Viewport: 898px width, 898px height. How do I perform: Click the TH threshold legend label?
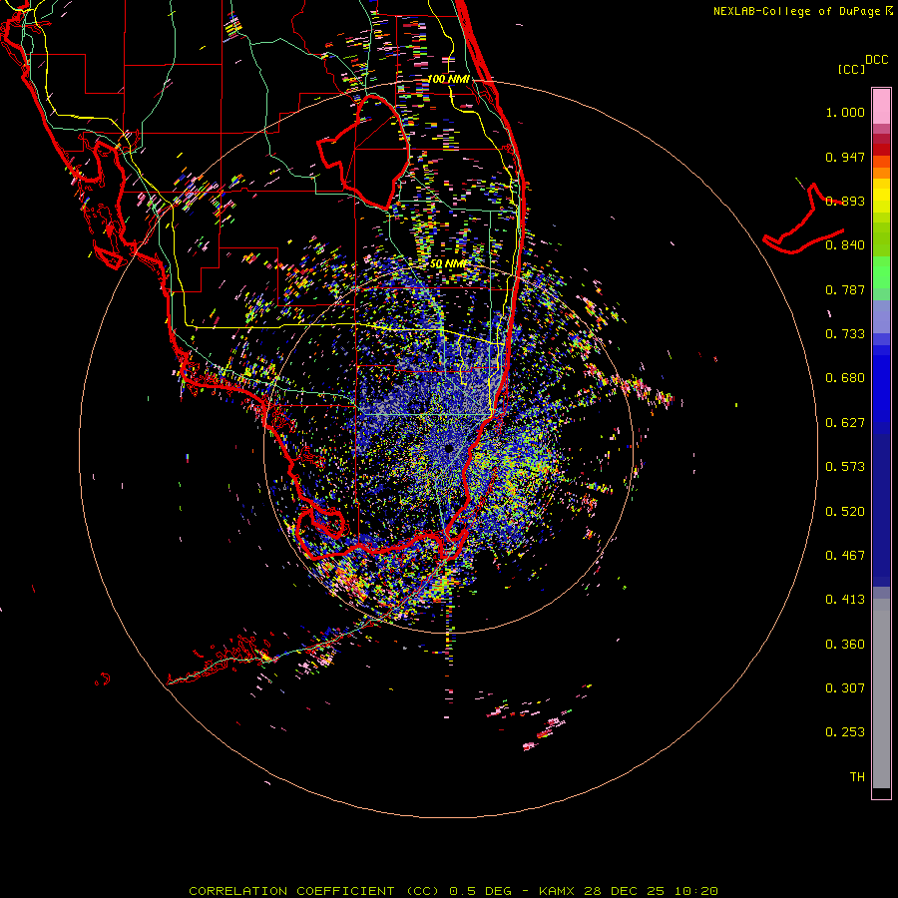(857, 777)
